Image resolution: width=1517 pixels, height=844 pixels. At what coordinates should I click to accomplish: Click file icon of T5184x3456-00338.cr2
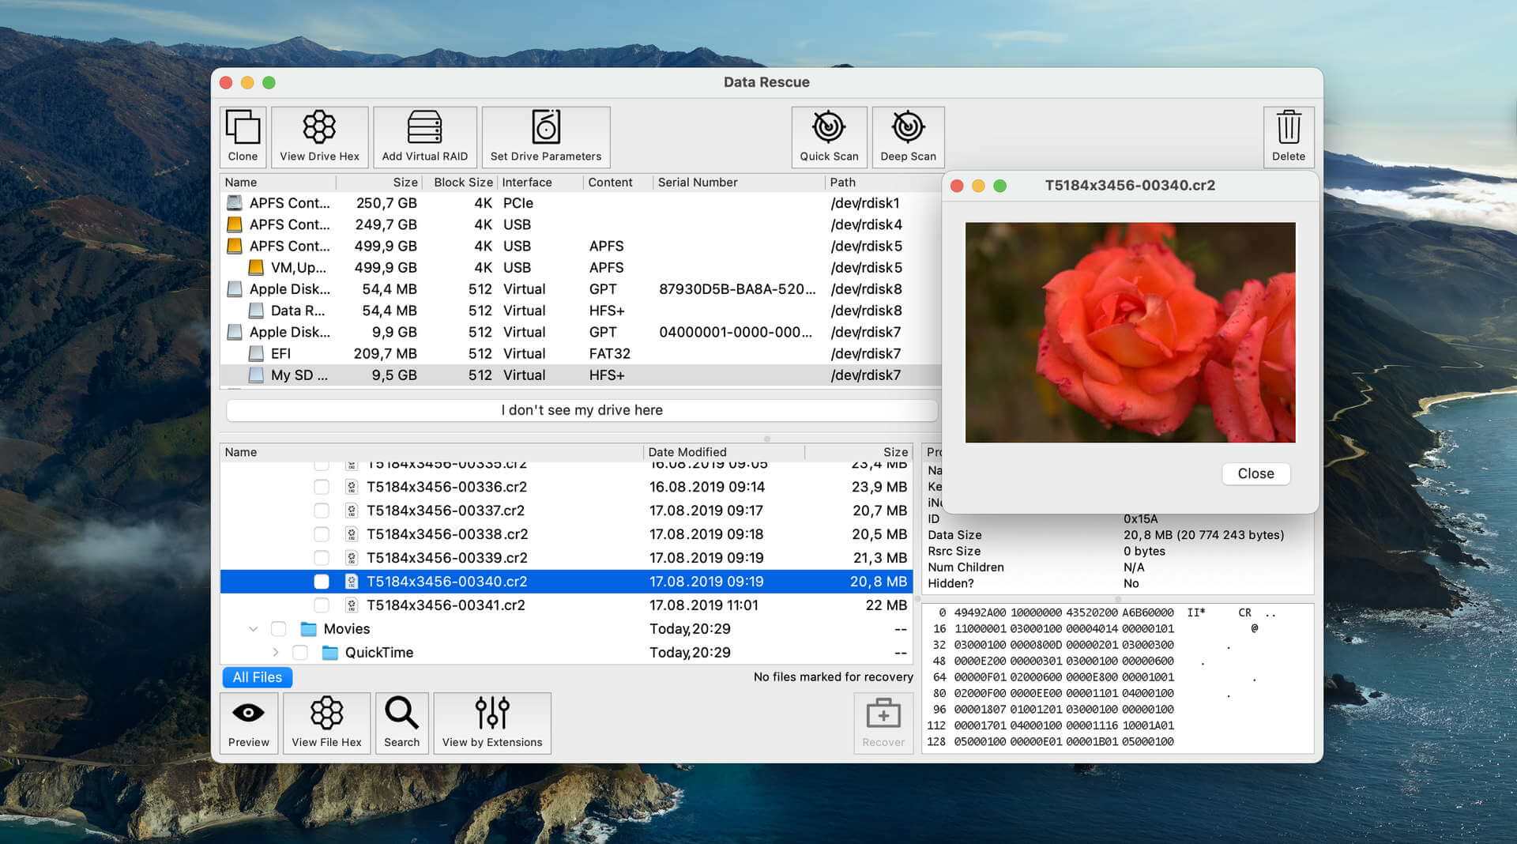tap(352, 534)
